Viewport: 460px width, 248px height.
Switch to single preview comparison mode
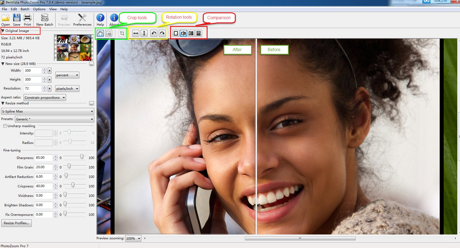tap(176, 33)
